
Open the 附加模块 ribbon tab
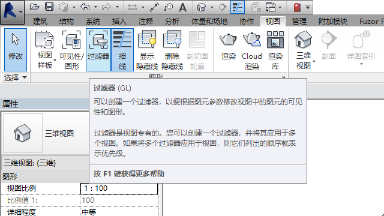point(333,22)
